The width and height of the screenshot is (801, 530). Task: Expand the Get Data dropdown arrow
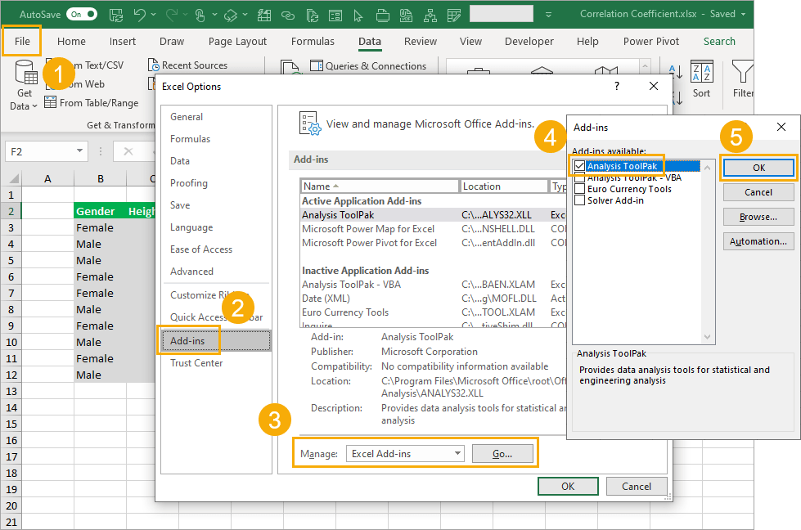34,106
